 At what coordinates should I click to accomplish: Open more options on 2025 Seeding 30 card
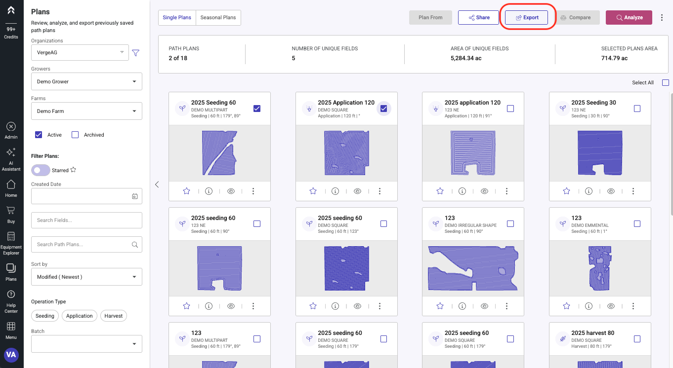[633, 191]
